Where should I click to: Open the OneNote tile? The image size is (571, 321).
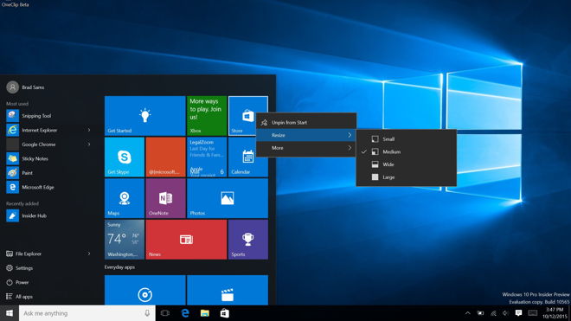(x=166, y=198)
